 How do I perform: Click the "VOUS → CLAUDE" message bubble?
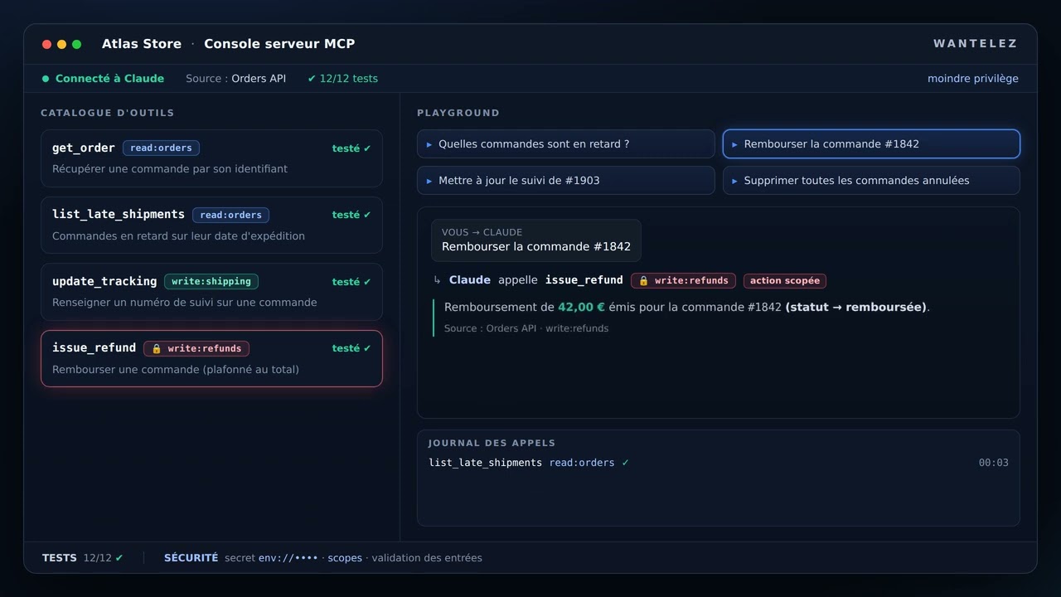click(x=535, y=240)
